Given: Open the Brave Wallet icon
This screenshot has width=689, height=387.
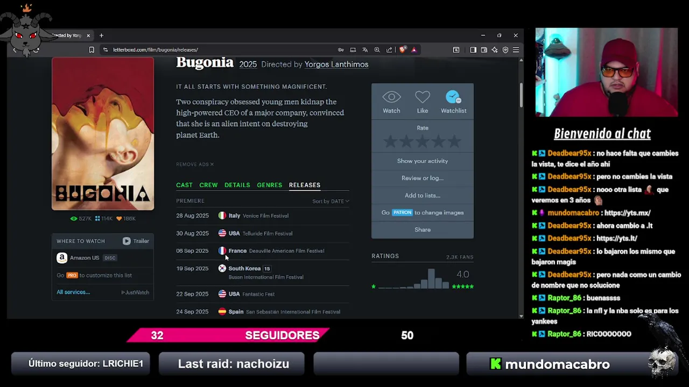Looking at the screenshot, I should pos(484,50).
